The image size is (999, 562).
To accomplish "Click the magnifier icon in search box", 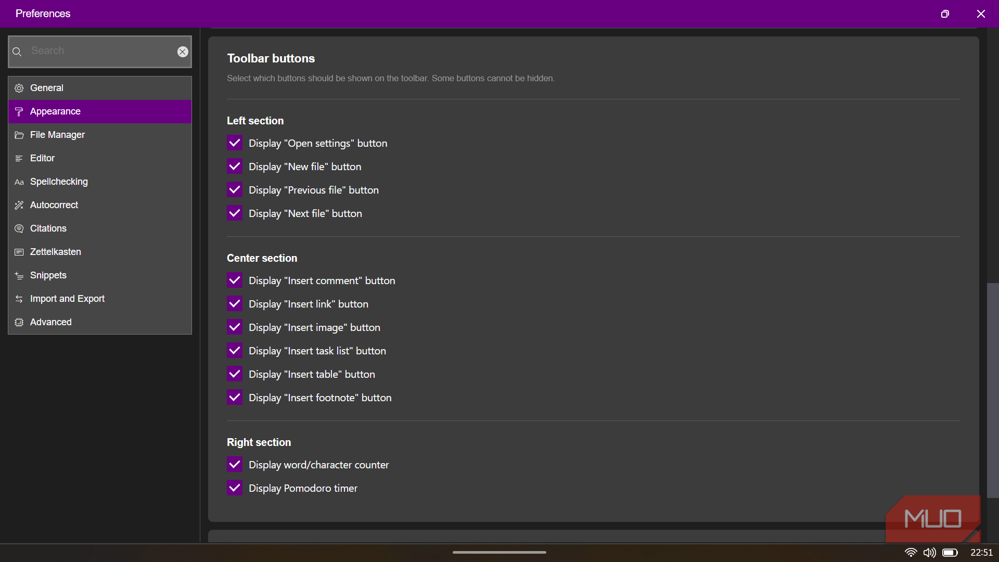I will point(17,52).
